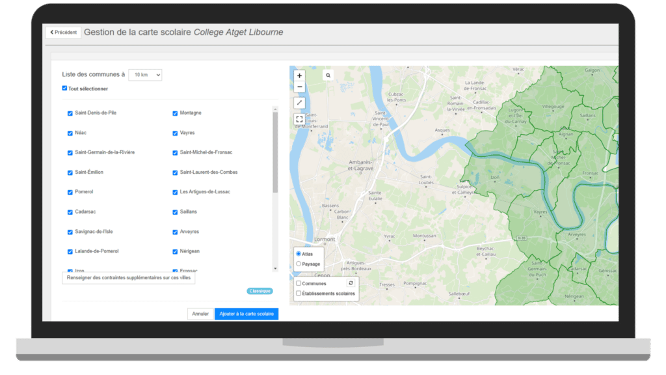Uncheck the Vayres commune
This screenshot has width=666, height=375.
175,133
